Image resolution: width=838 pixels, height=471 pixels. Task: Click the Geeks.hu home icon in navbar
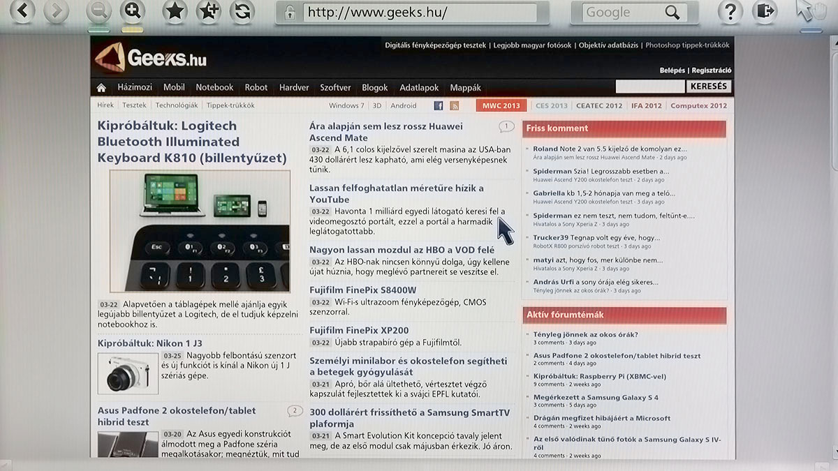[x=101, y=88]
